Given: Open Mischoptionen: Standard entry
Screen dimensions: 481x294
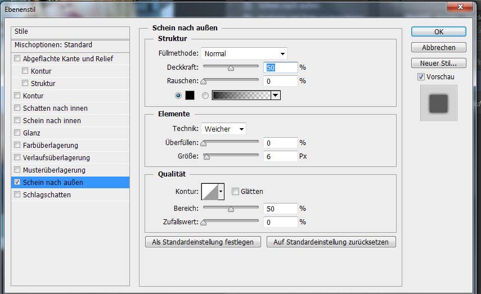Looking at the screenshot, I should click(x=53, y=45).
